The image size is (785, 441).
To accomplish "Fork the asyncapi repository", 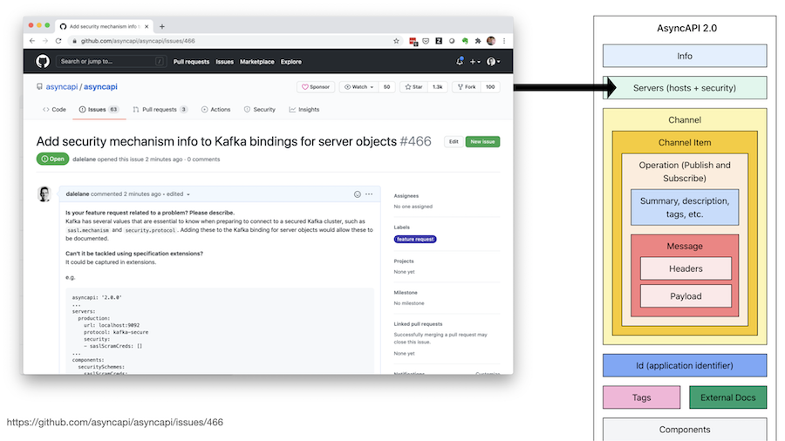I will 467,87.
